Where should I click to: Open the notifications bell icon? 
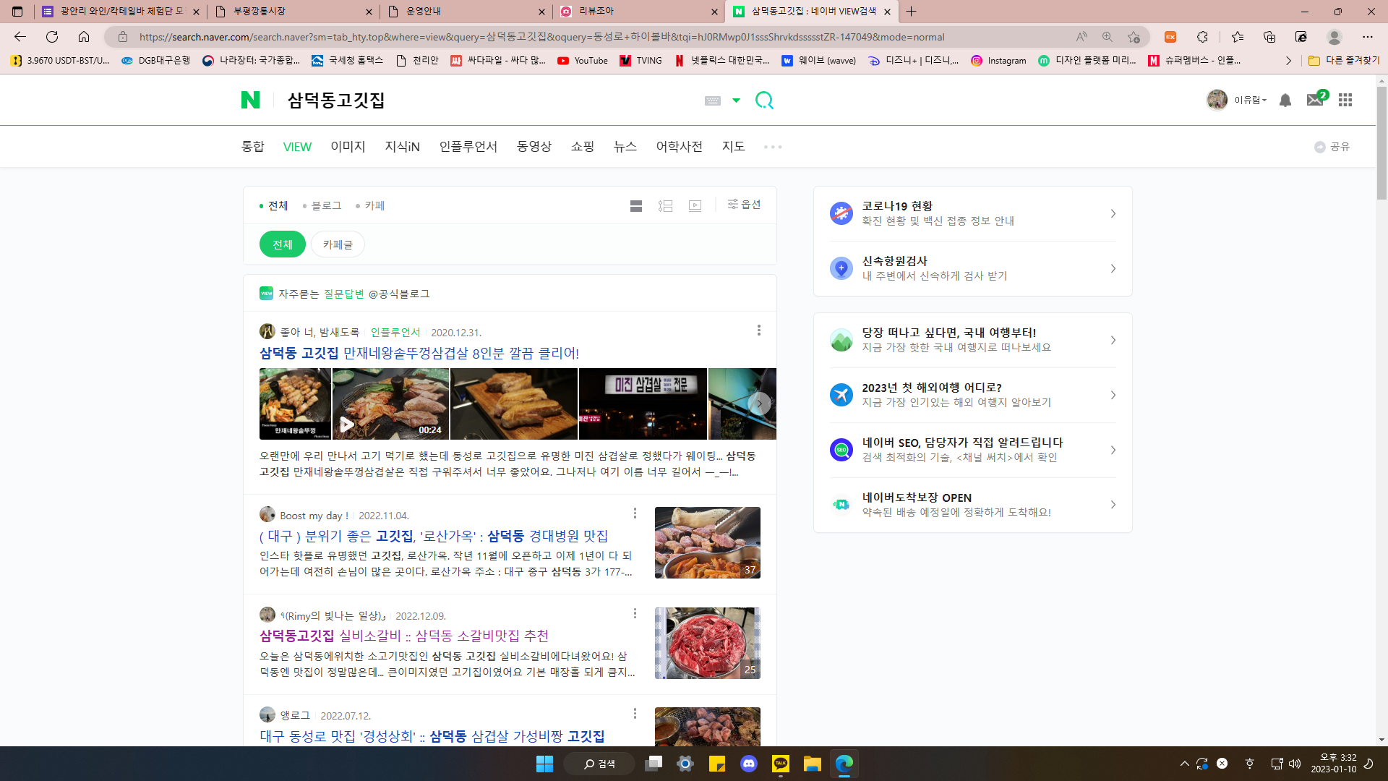tap(1285, 100)
